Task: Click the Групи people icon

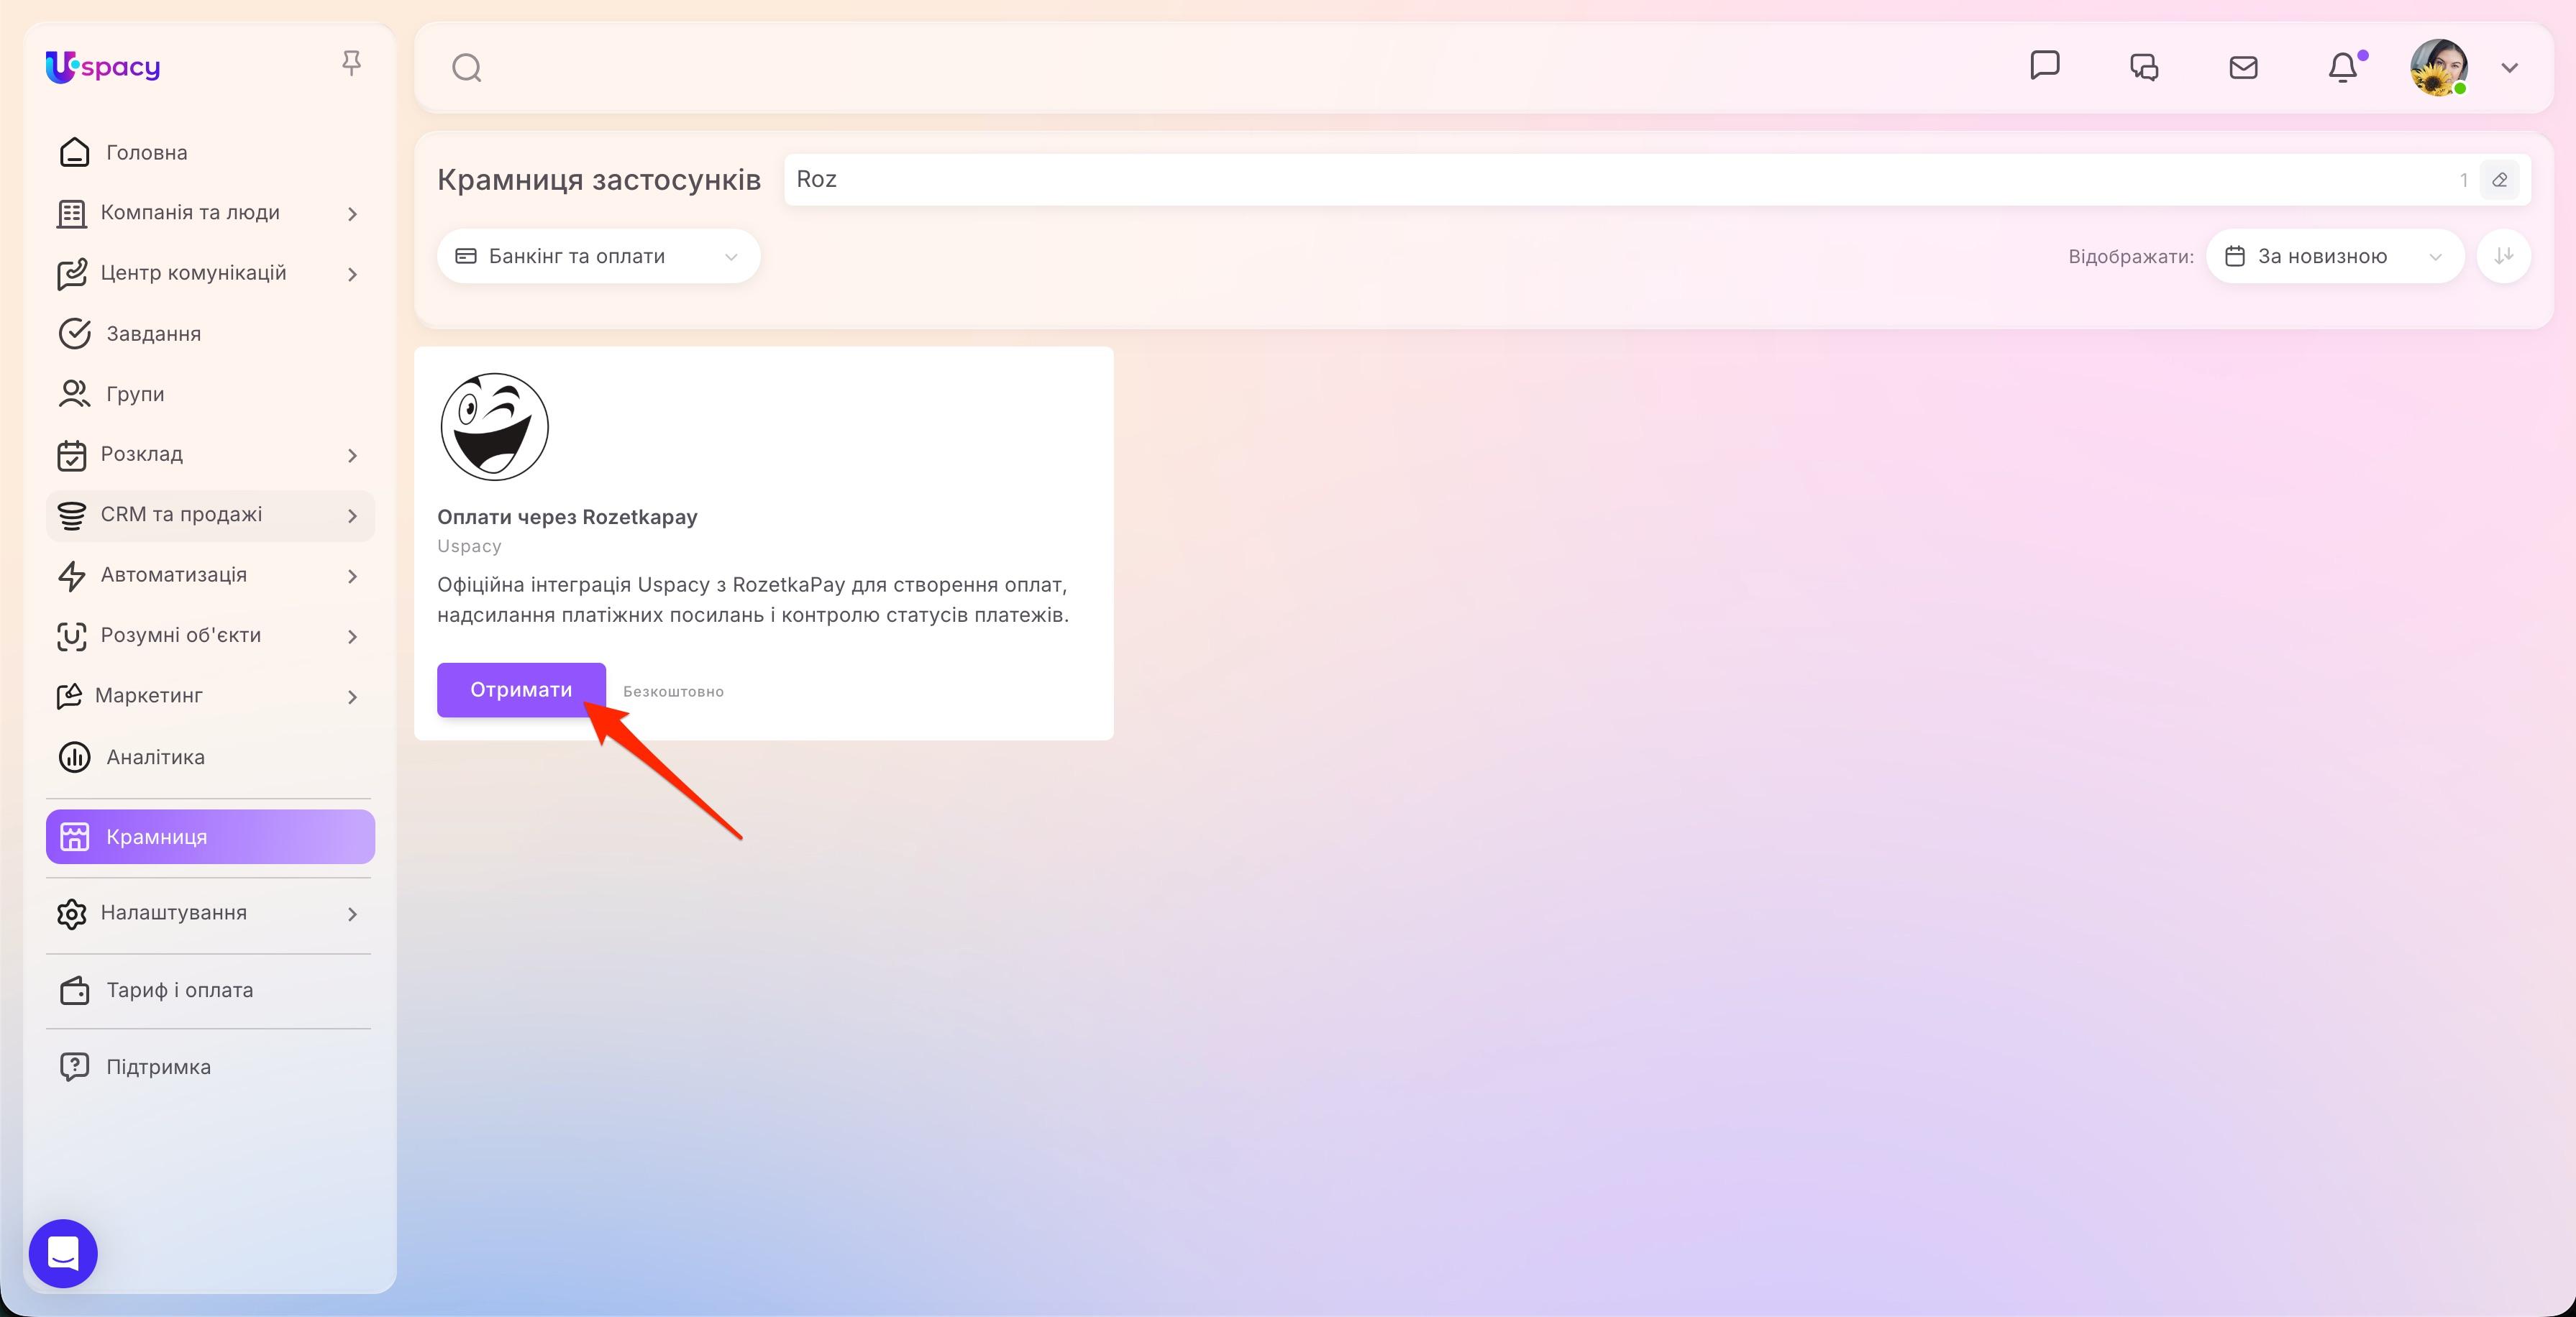Action: click(x=74, y=394)
